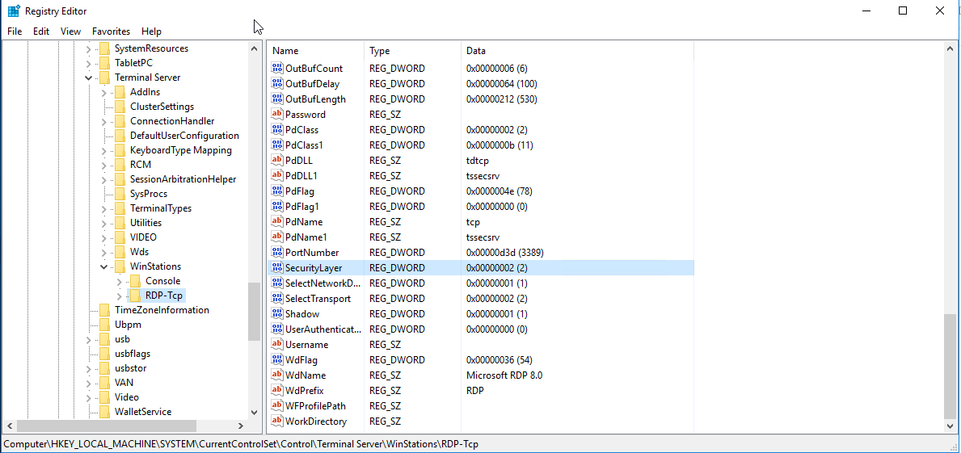Select the TimeZoneInformation key
Image resolution: width=961 pixels, height=453 pixels.
point(162,310)
